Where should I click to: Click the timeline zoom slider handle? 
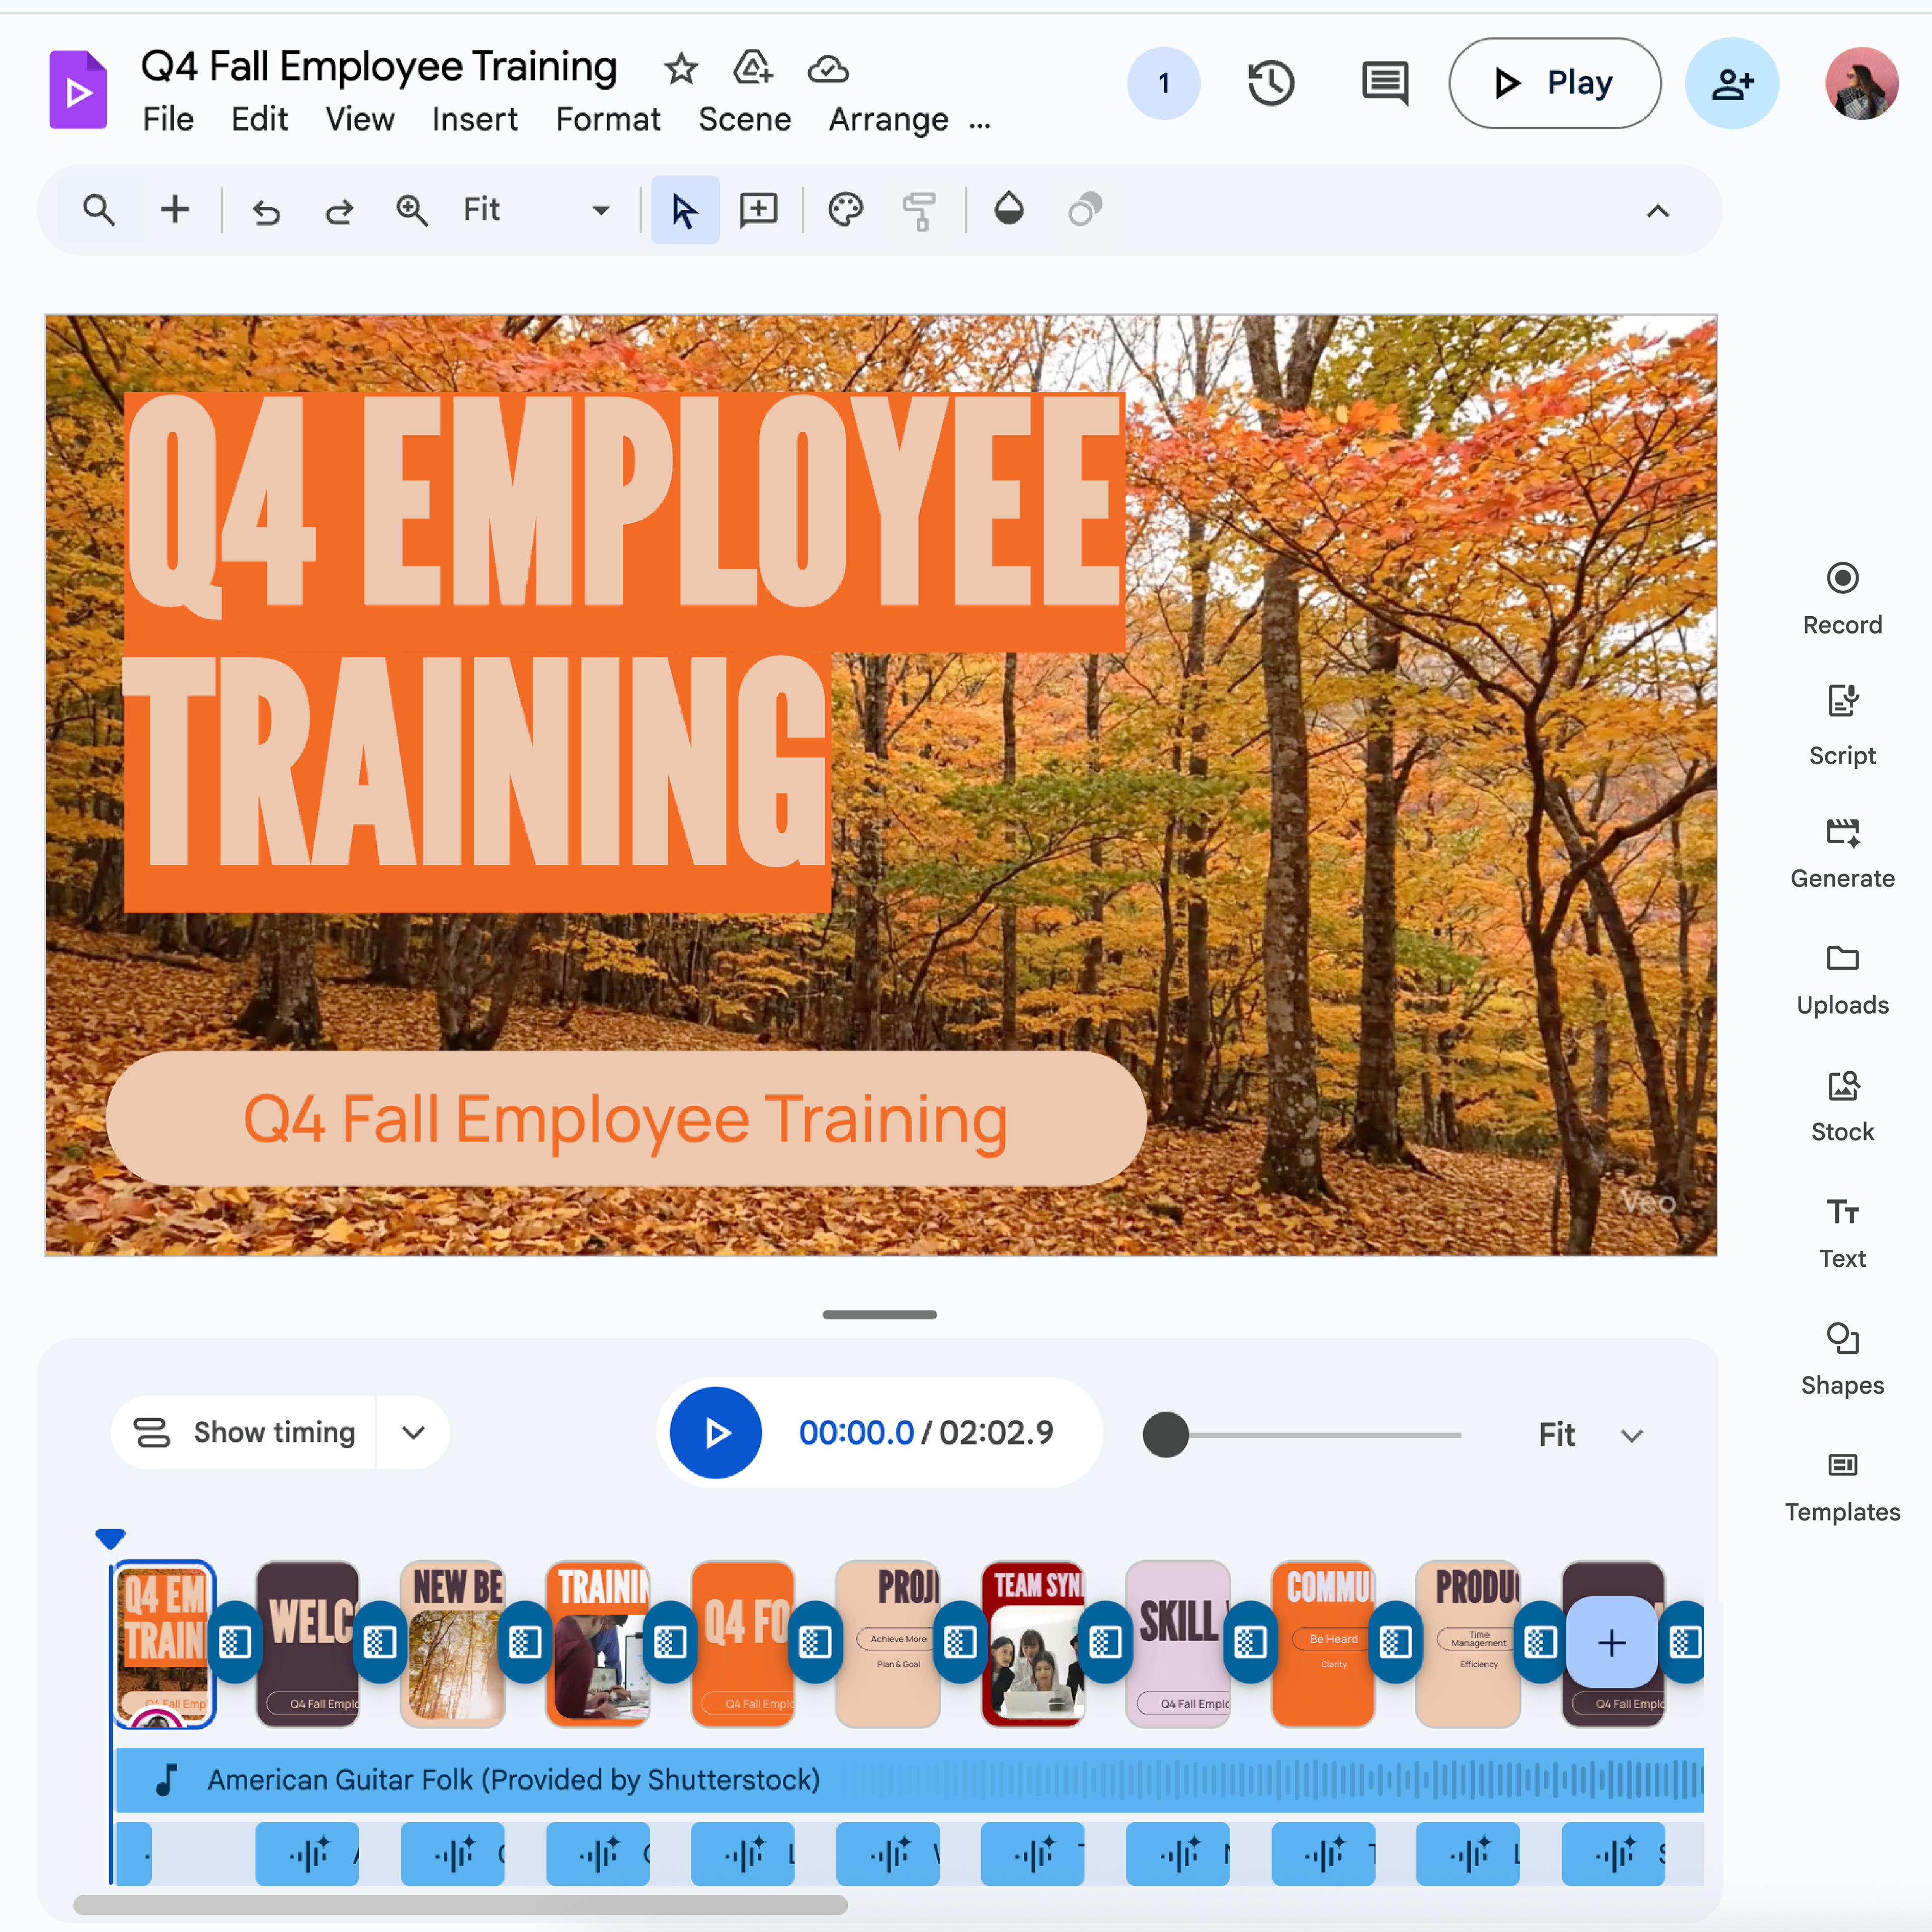point(1165,1434)
